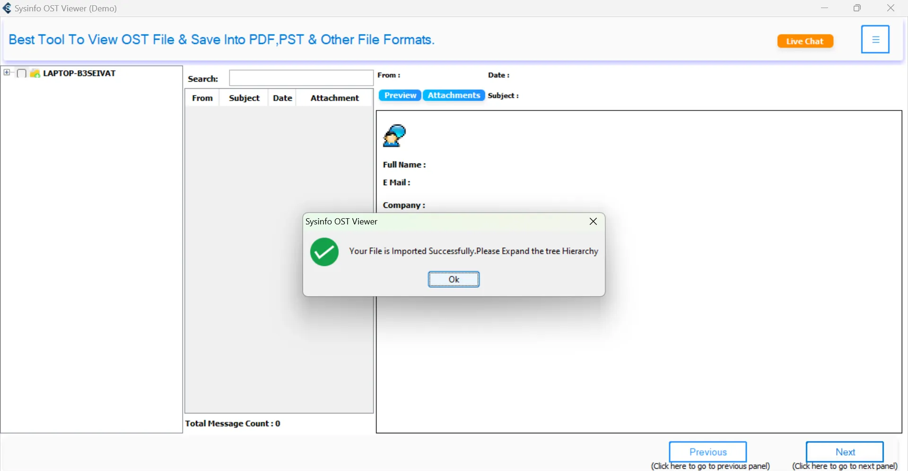
Task: Open Live Chat support
Action: tap(805, 41)
